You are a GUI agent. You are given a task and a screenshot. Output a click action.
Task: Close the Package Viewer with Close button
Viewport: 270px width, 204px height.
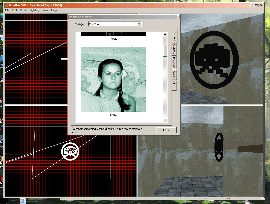tap(166, 130)
